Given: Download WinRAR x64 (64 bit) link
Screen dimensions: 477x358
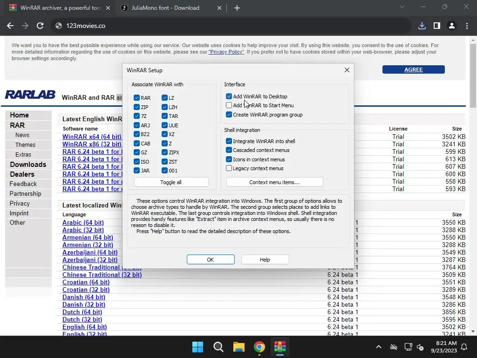Looking at the screenshot, I should (x=92, y=137).
